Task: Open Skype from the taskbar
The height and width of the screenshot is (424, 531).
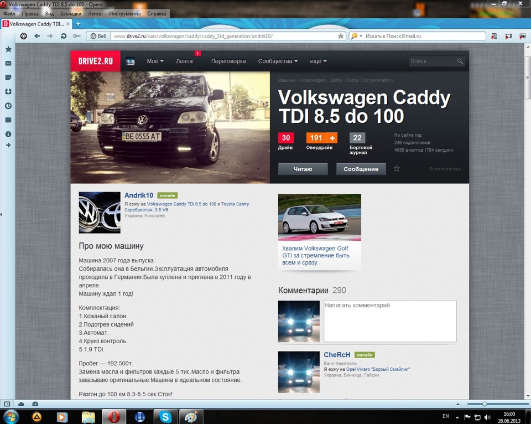Action: (165, 417)
